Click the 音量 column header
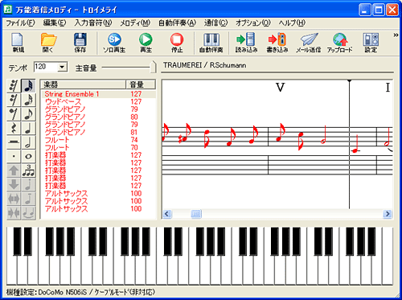The image size is (402, 300). tap(141, 84)
